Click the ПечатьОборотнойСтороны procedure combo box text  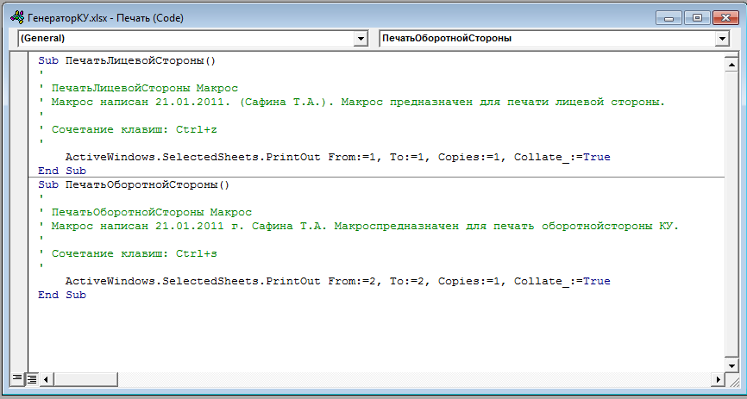(447, 39)
